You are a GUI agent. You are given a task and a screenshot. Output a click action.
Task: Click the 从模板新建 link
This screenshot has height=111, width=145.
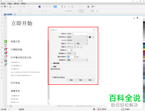(17, 50)
